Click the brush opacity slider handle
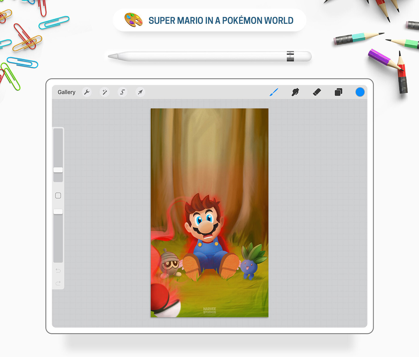The height and width of the screenshot is (357, 419). pos(58,212)
